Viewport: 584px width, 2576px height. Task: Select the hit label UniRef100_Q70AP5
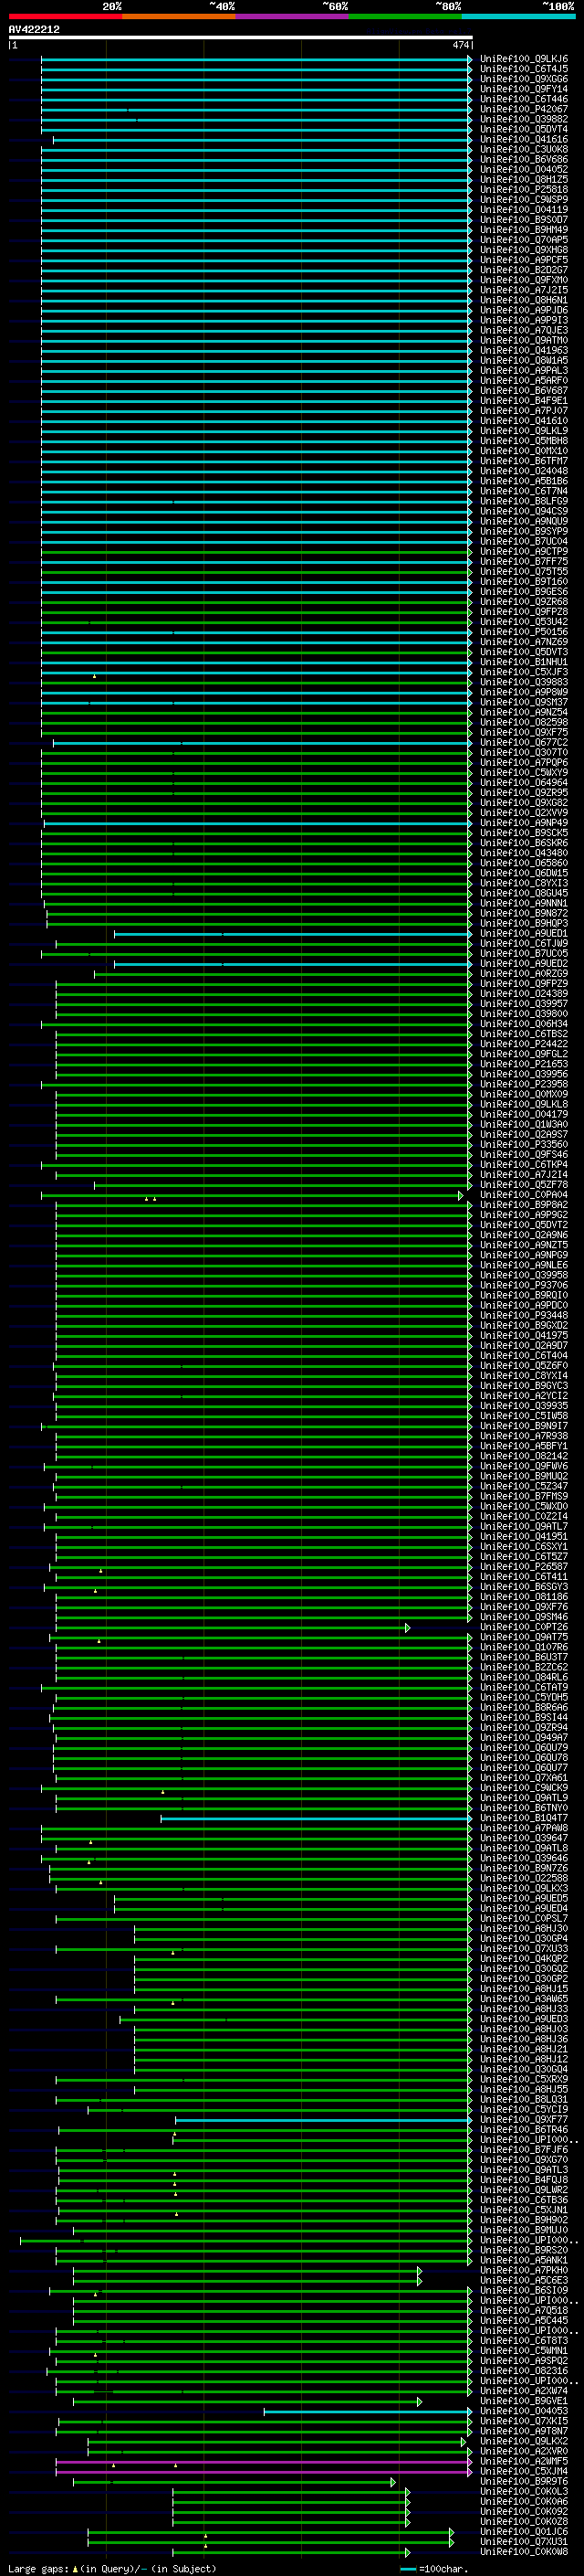pos(523,240)
